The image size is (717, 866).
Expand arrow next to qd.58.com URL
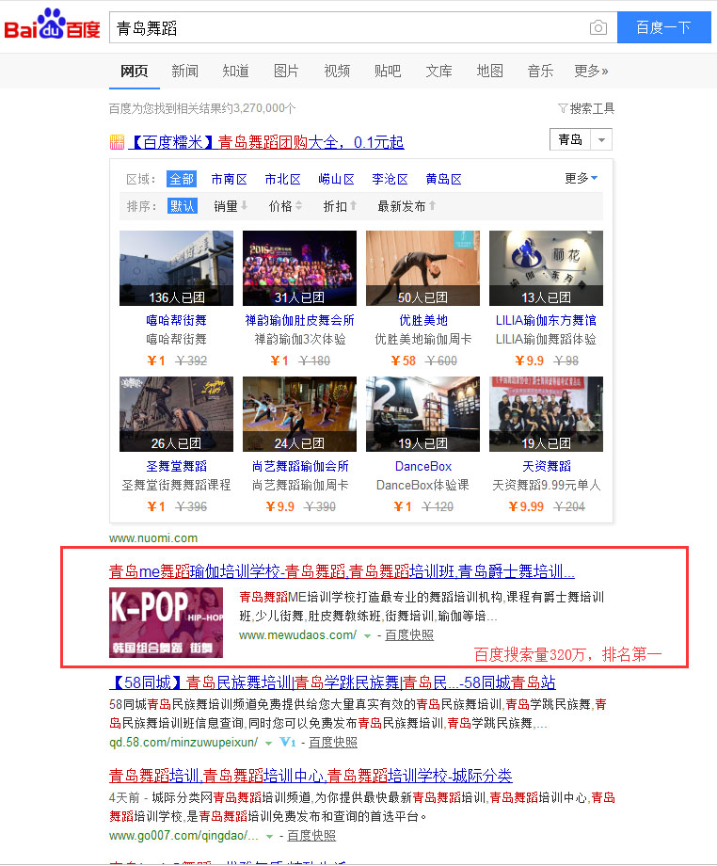(x=268, y=744)
